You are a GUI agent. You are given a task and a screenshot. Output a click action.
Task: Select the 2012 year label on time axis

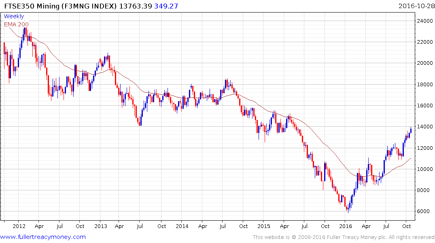(19, 226)
